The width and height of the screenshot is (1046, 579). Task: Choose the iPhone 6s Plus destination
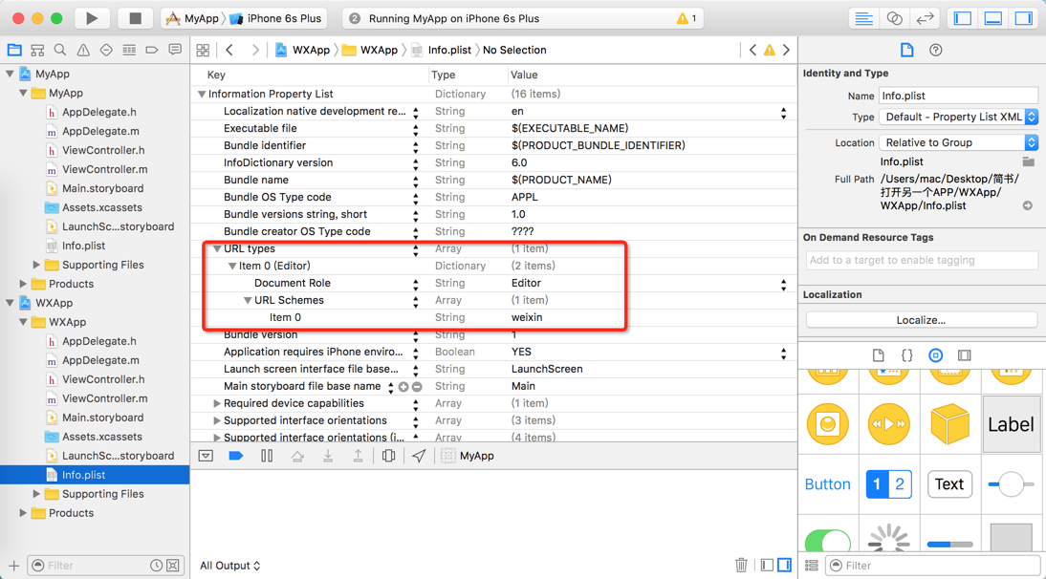(275, 19)
